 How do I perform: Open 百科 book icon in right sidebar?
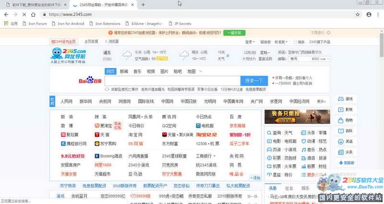pyautogui.click(x=341, y=131)
